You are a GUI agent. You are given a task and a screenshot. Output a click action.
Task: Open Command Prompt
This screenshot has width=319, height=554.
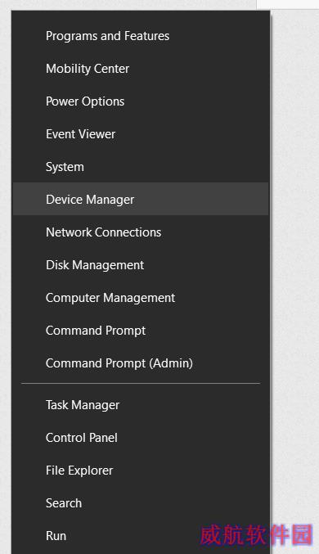(141, 331)
